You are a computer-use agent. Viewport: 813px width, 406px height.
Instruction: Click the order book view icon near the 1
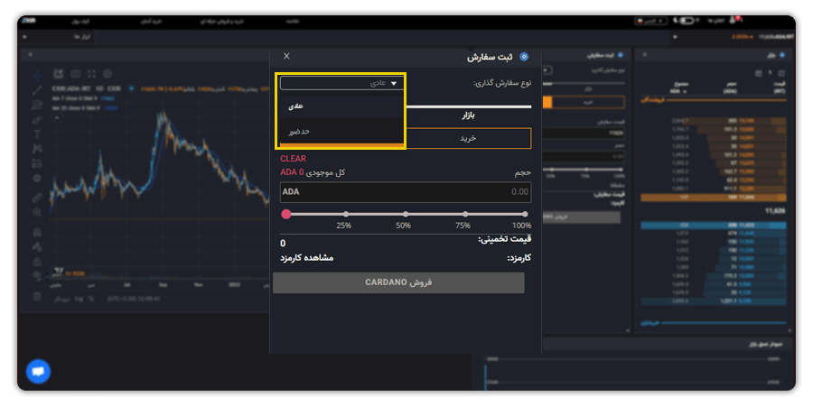tap(759, 74)
